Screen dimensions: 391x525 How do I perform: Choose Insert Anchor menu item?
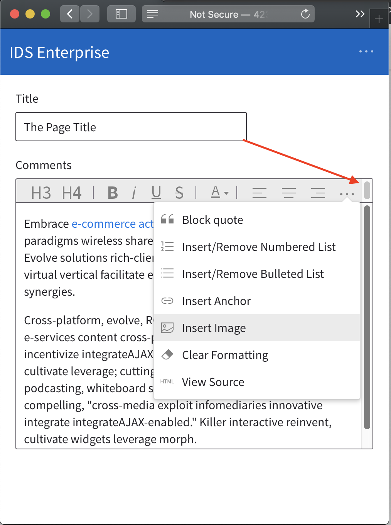pos(257,301)
